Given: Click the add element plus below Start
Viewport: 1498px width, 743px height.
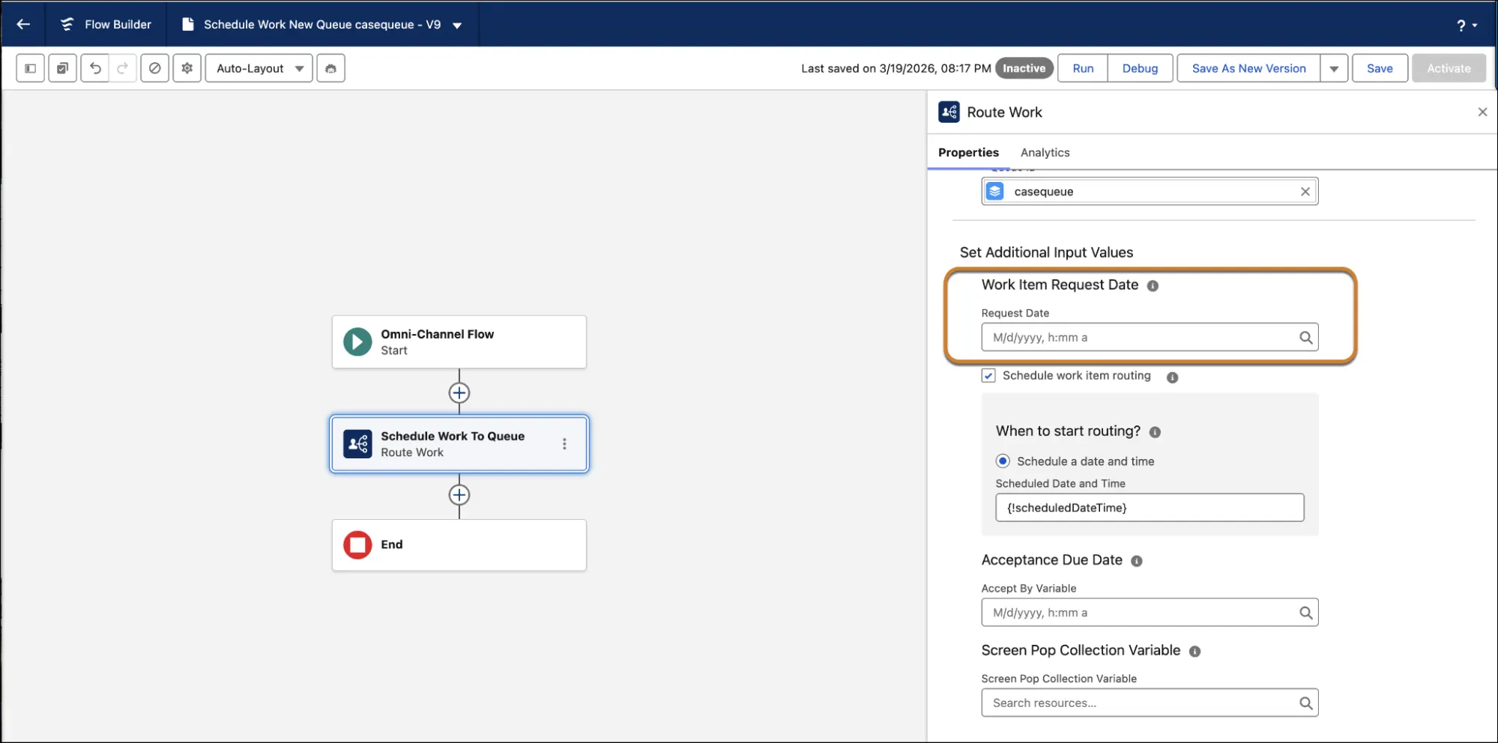Looking at the screenshot, I should tap(459, 392).
